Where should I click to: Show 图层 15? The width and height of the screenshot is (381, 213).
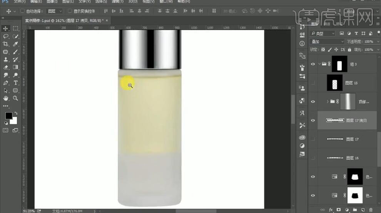tap(313, 83)
